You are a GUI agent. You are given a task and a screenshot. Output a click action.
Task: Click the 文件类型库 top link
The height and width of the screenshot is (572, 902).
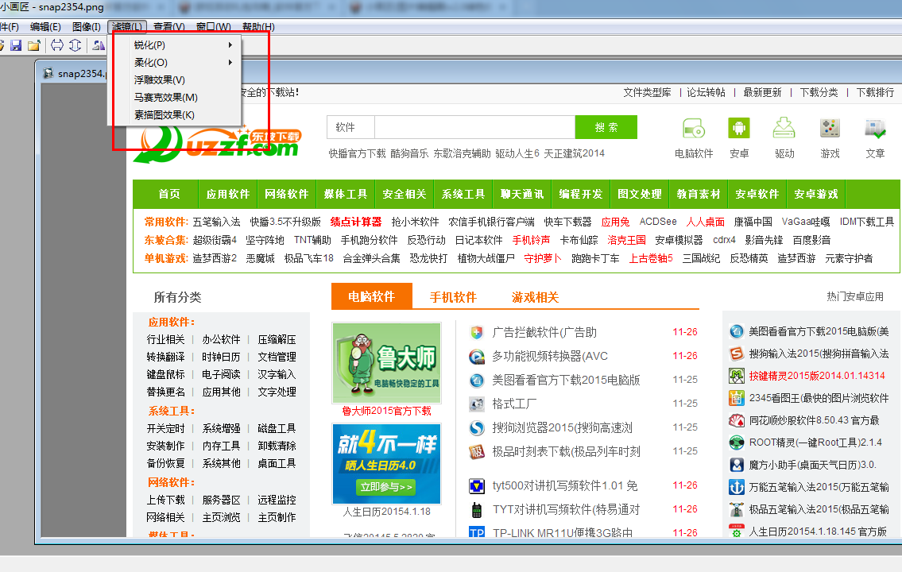(x=647, y=93)
